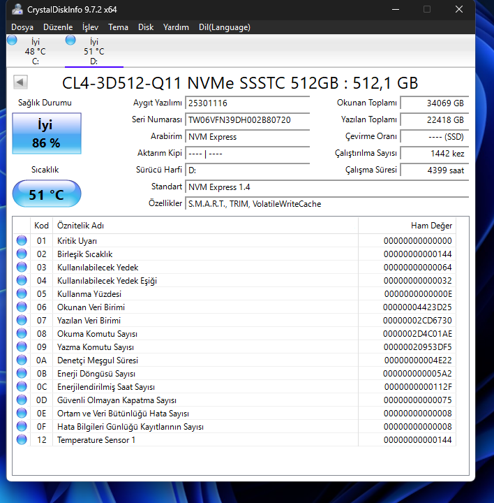Open the Düzenle menu
This screenshot has width=494, height=503.
pyautogui.click(x=58, y=27)
